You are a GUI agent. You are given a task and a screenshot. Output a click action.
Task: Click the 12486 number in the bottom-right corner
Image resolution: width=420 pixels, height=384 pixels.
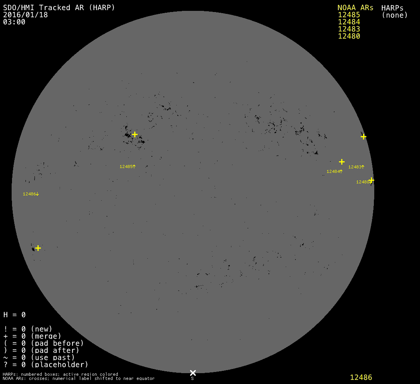(361, 377)
